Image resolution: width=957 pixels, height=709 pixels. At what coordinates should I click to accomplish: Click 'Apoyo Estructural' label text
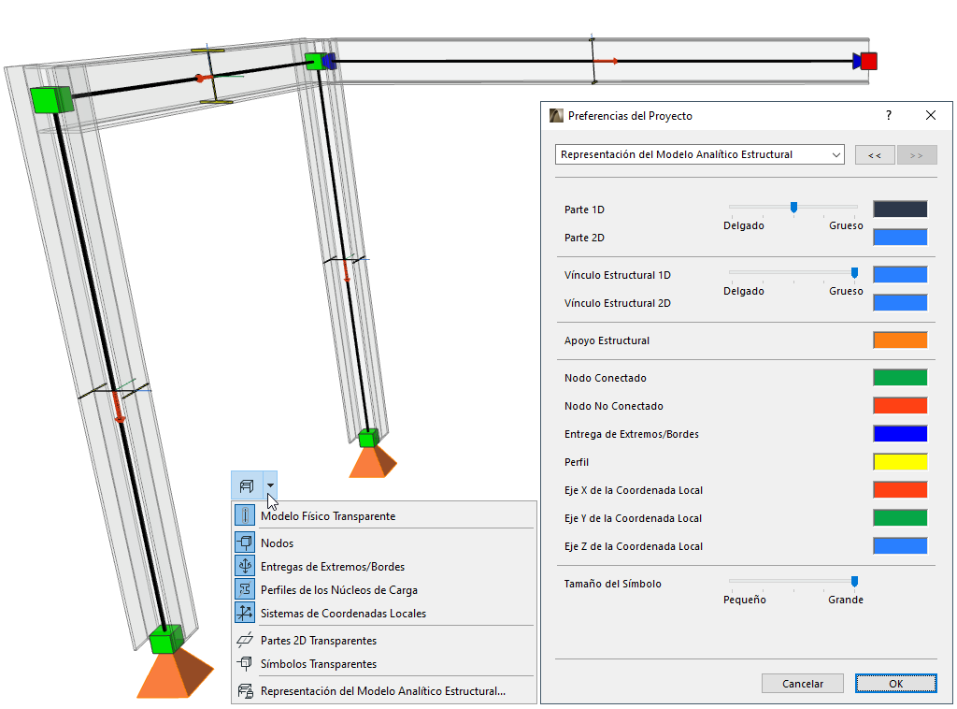coord(607,340)
